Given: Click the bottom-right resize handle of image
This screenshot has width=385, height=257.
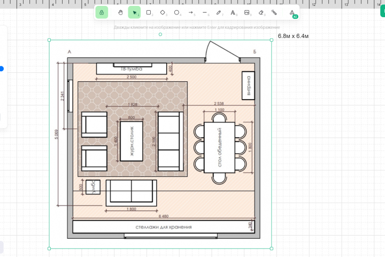Looking at the screenshot, I should [272, 248].
